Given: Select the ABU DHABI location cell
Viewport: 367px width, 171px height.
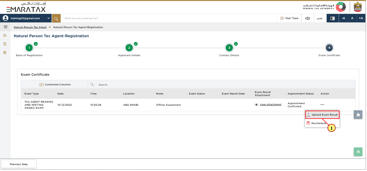Looking at the screenshot, I should (x=131, y=105).
